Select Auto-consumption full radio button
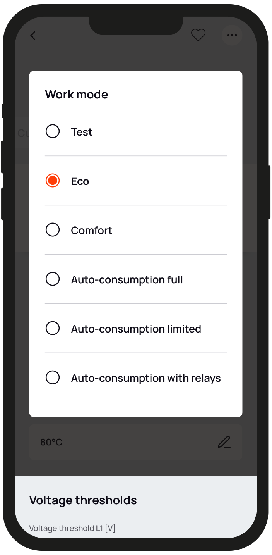The image size is (272, 555). click(x=53, y=279)
